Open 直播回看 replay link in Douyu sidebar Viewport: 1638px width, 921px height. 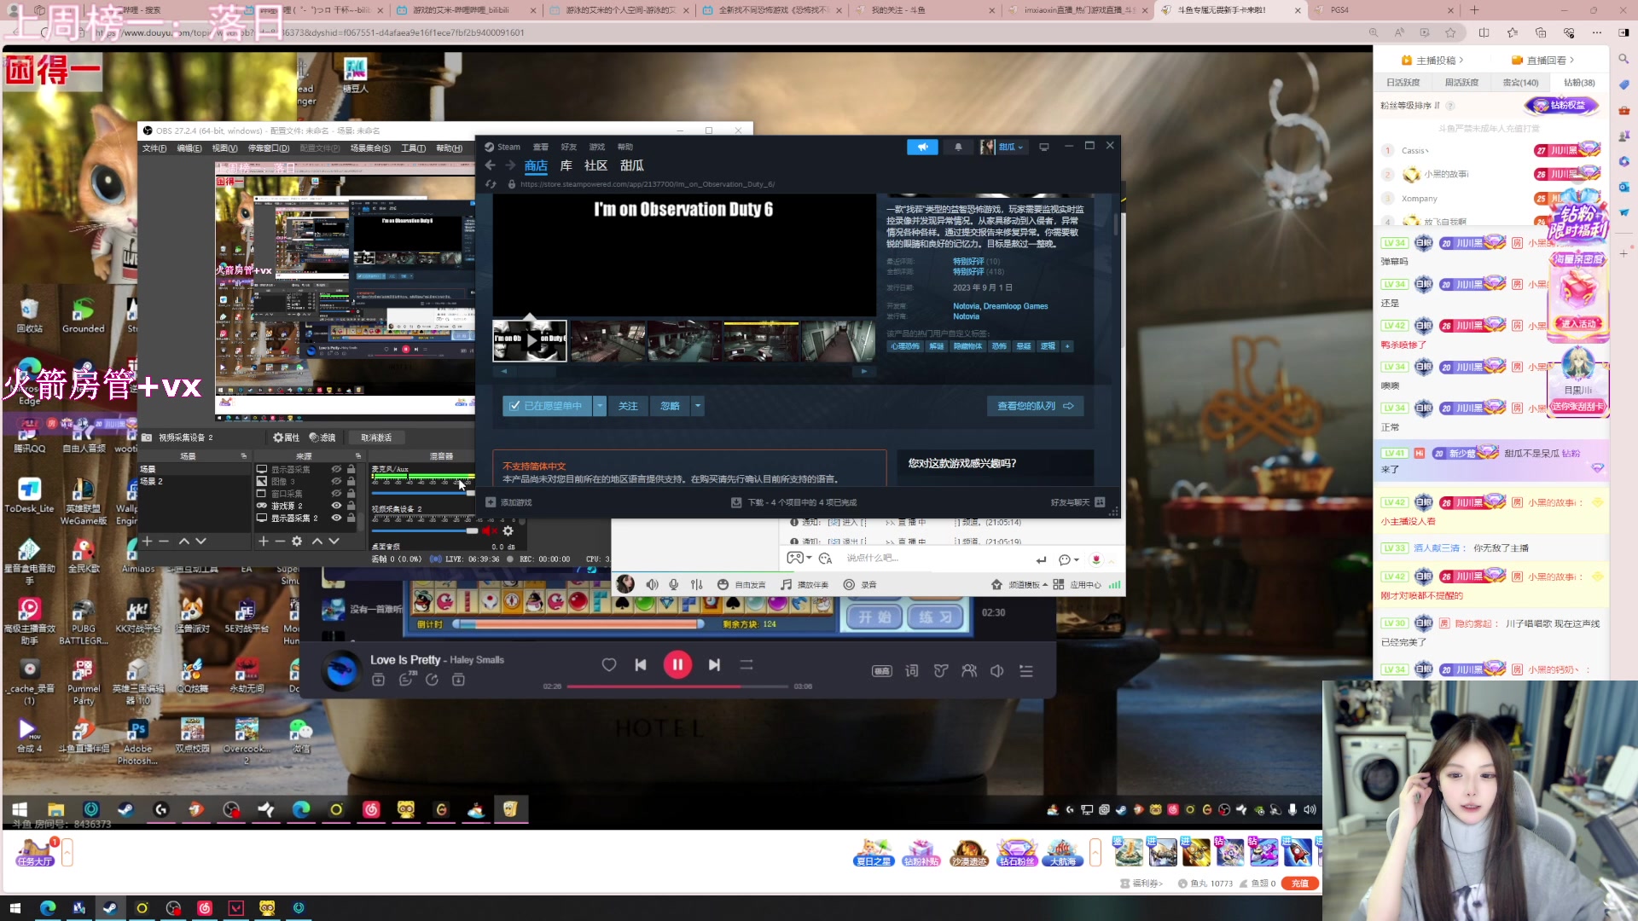1542,61
